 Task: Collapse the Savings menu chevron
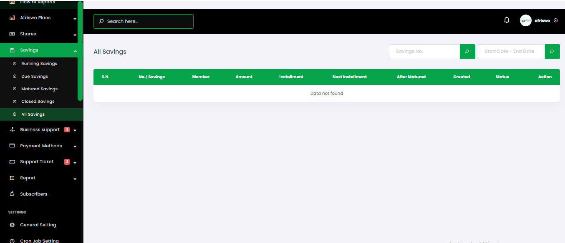75,51
